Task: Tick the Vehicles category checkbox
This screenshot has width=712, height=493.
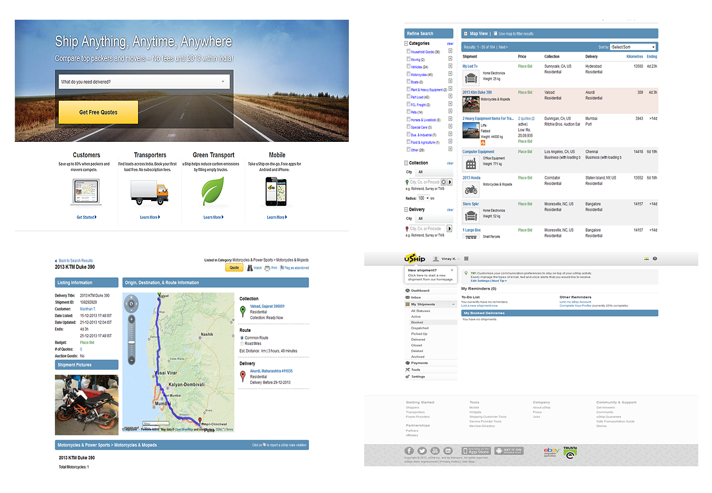Action: click(x=409, y=67)
